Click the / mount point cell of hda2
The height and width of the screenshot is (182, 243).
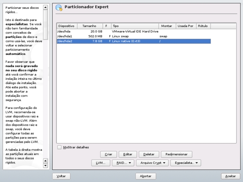click(x=160, y=41)
